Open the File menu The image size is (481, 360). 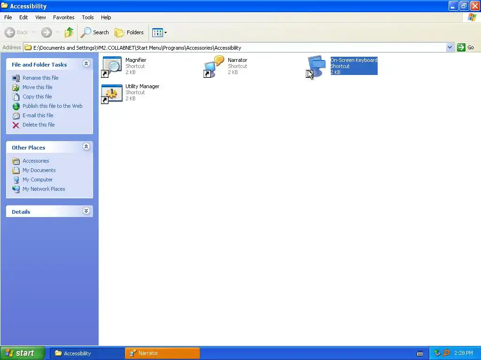[x=8, y=17]
